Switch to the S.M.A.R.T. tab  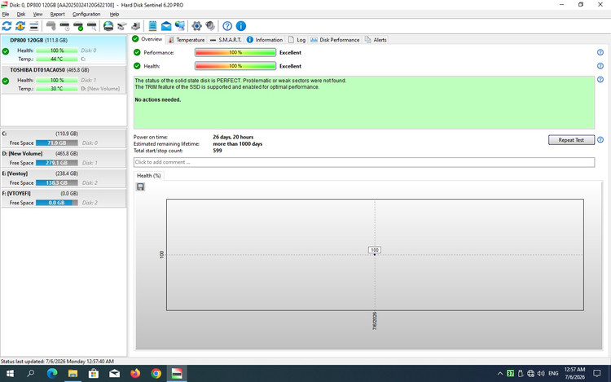226,40
